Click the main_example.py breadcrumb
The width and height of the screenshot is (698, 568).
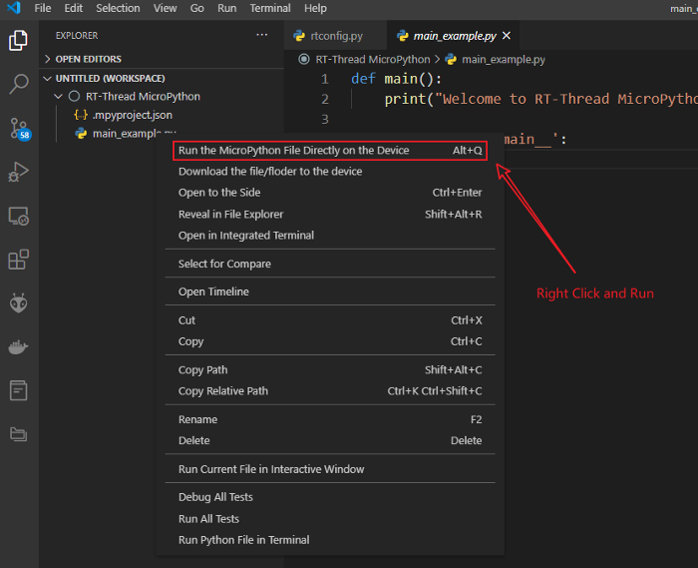click(503, 59)
